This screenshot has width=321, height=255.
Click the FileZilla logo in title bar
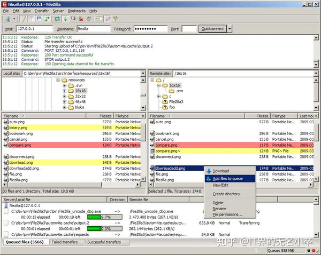coord(4,4)
